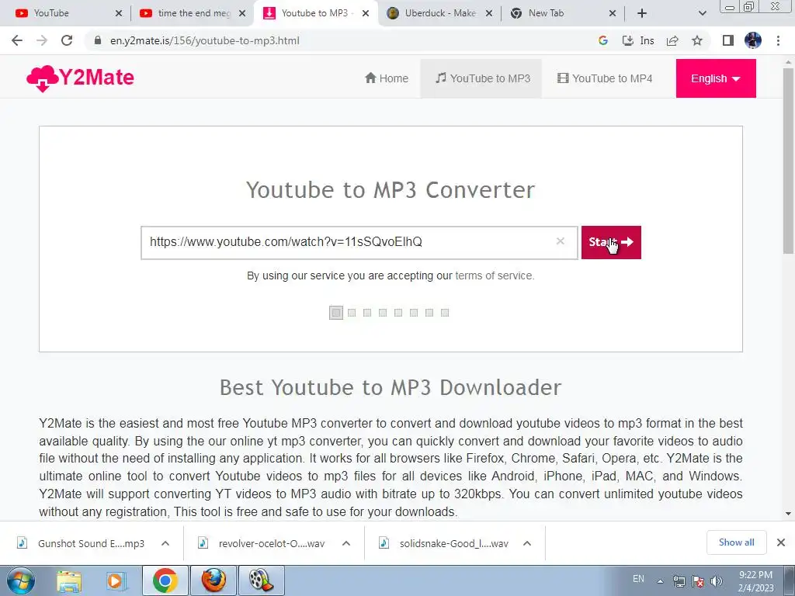Expand options for Gunshot Sound mp3 download
The height and width of the screenshot is (596, 795).
pos(165,543)
